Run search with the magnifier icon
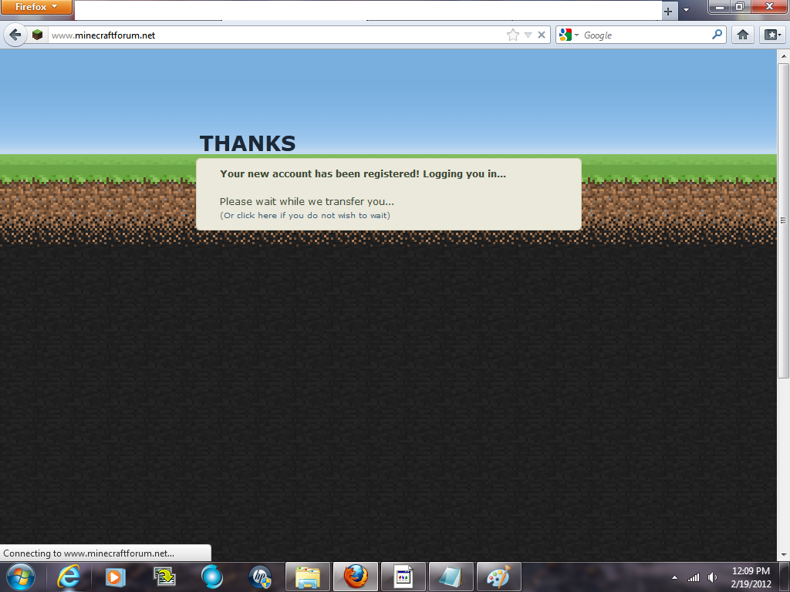The height and width of the screenshot is (592, 790). pos(717,34)
